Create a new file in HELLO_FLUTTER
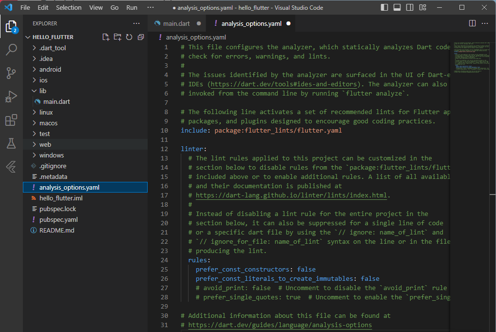 click(x=106, y=37)
